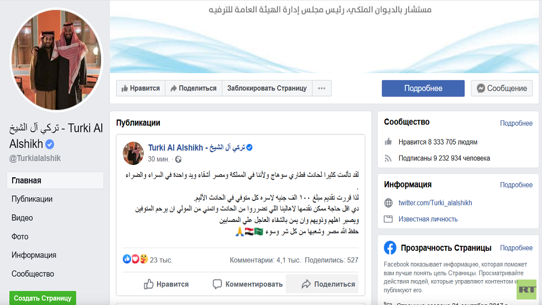This screenshot has height=305, width=542.
Task: Like the page with Нравится button
Action: (140, 88)
